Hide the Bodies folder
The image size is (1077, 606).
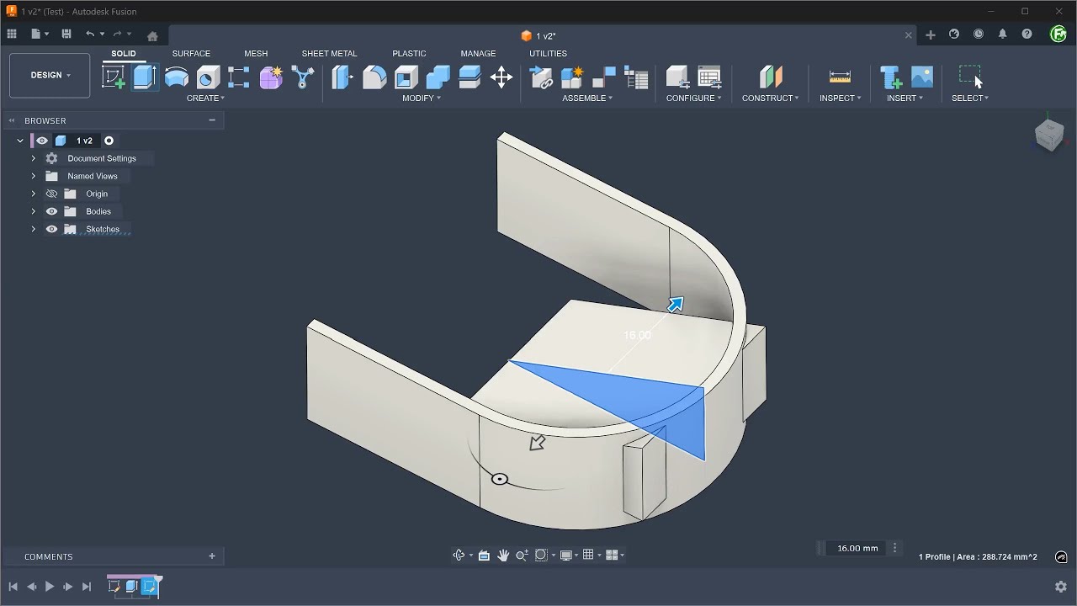click(x=51, y=211)
